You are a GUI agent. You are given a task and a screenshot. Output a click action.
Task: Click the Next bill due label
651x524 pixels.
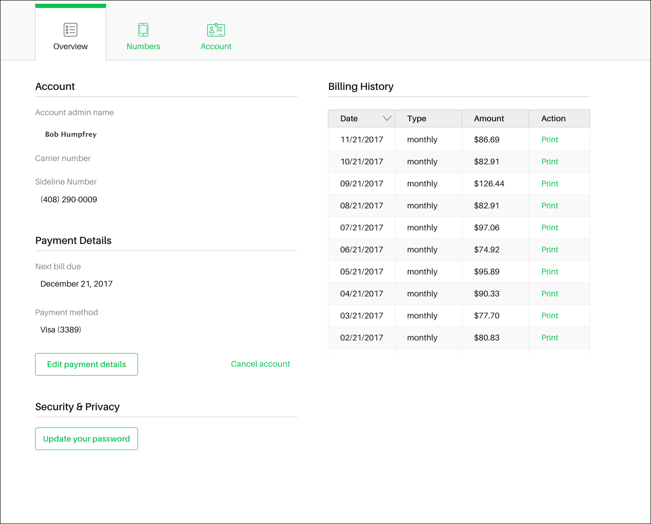coord(58,266)
